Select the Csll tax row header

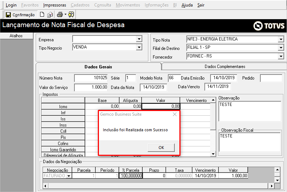(63, 131)
